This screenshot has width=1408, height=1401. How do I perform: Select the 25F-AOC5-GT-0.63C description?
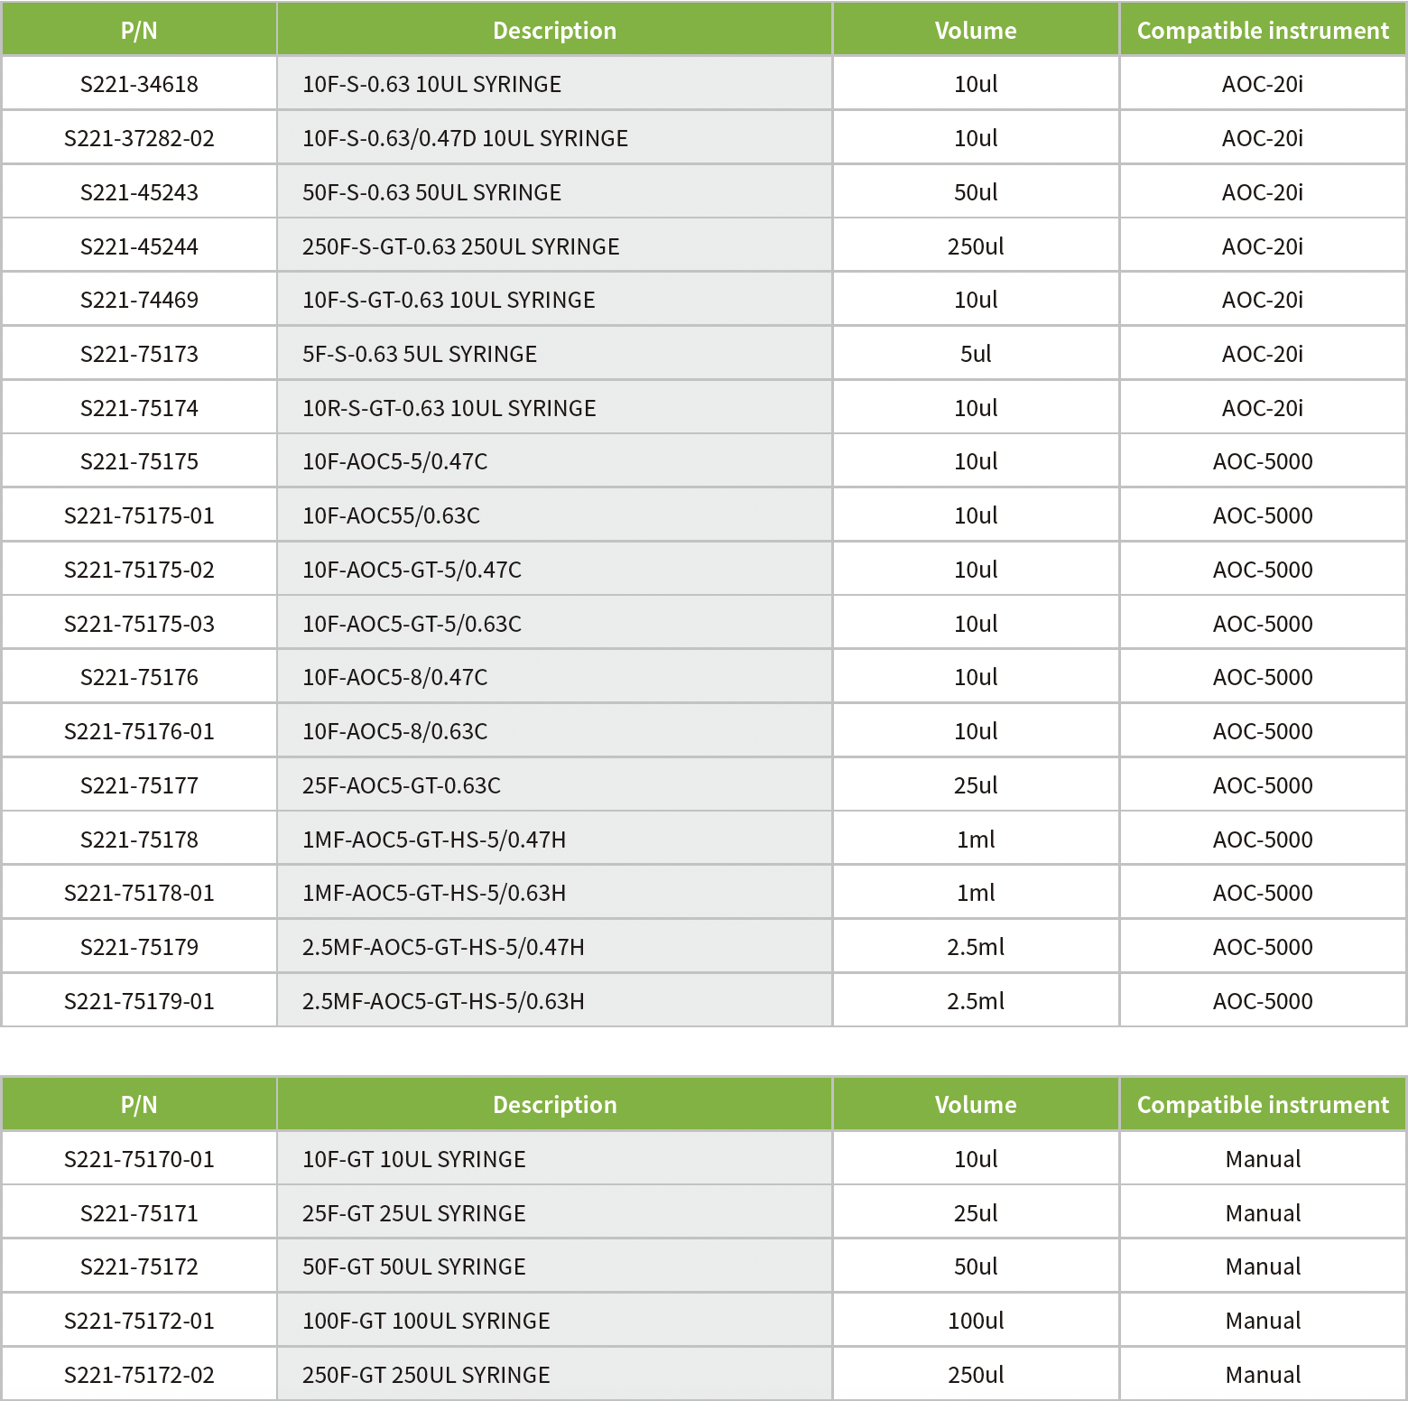[x=402, y=785]
